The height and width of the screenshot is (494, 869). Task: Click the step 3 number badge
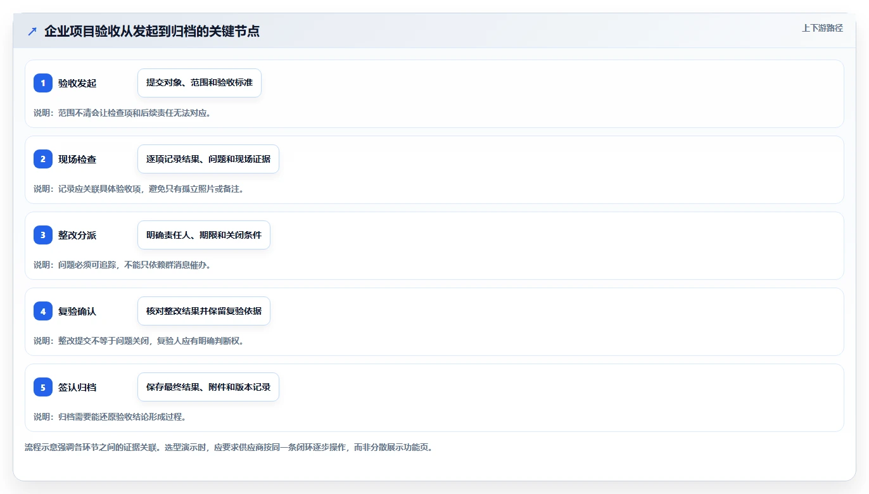pyautogui.click(x=43, y=235)
